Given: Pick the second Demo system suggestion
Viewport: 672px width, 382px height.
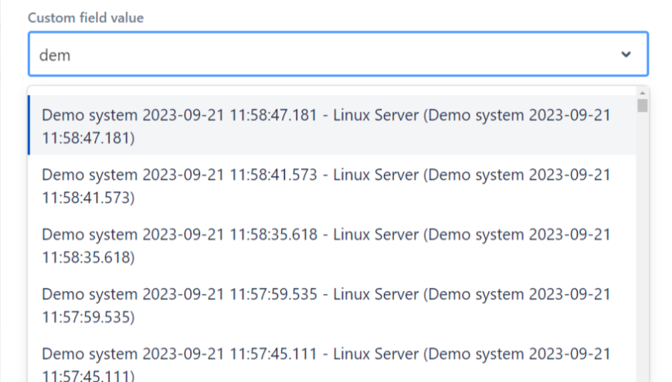Looking at the screenshot, I should coord(325,186).
